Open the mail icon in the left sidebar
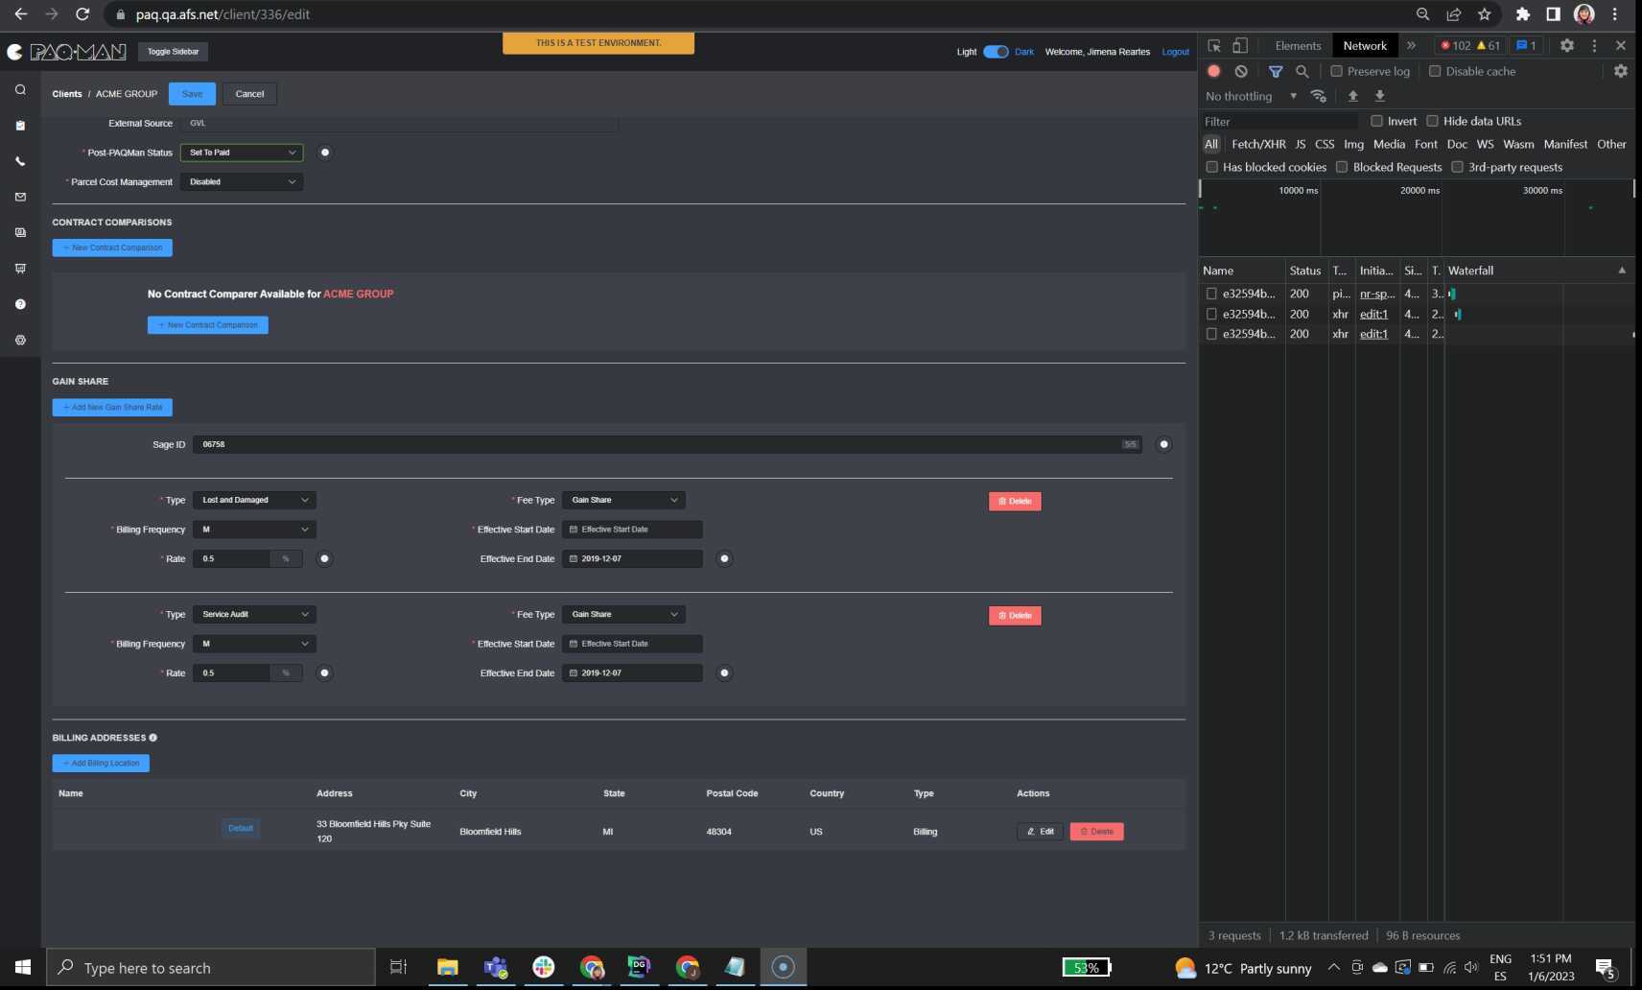 pos(19,197)
